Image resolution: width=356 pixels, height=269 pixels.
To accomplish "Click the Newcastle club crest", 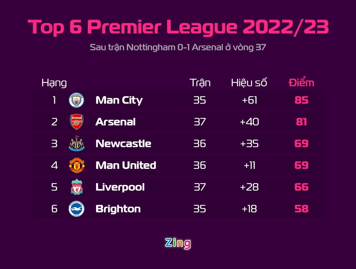I will [x=76, y=144].
